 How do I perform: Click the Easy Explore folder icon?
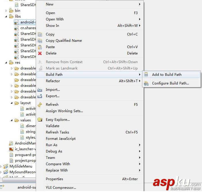coord(40,120)
